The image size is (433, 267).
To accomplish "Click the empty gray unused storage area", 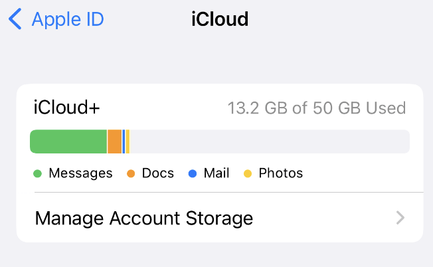I will tap(270, 141).
